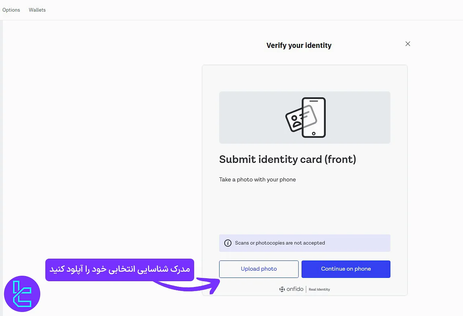Click the Submit identity card front title
Screen dimensions: 463x316
pos(287,159)
